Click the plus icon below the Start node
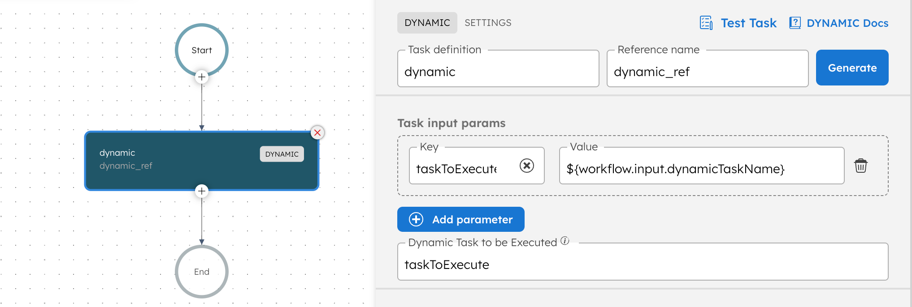 click(202, 77)
